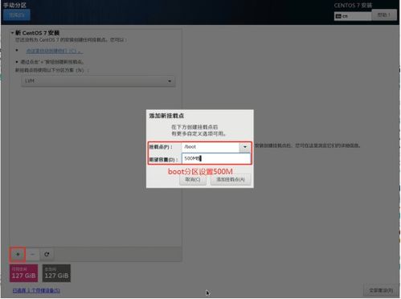The width and height of the screenshot is (401, 299).
Task: Click the pink available space 127 GiB box
Action: (x=24, y=273)
